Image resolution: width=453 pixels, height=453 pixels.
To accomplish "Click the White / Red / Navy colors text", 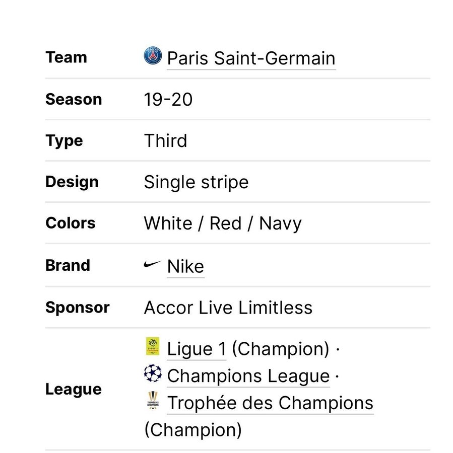I will tap(223, 223).
